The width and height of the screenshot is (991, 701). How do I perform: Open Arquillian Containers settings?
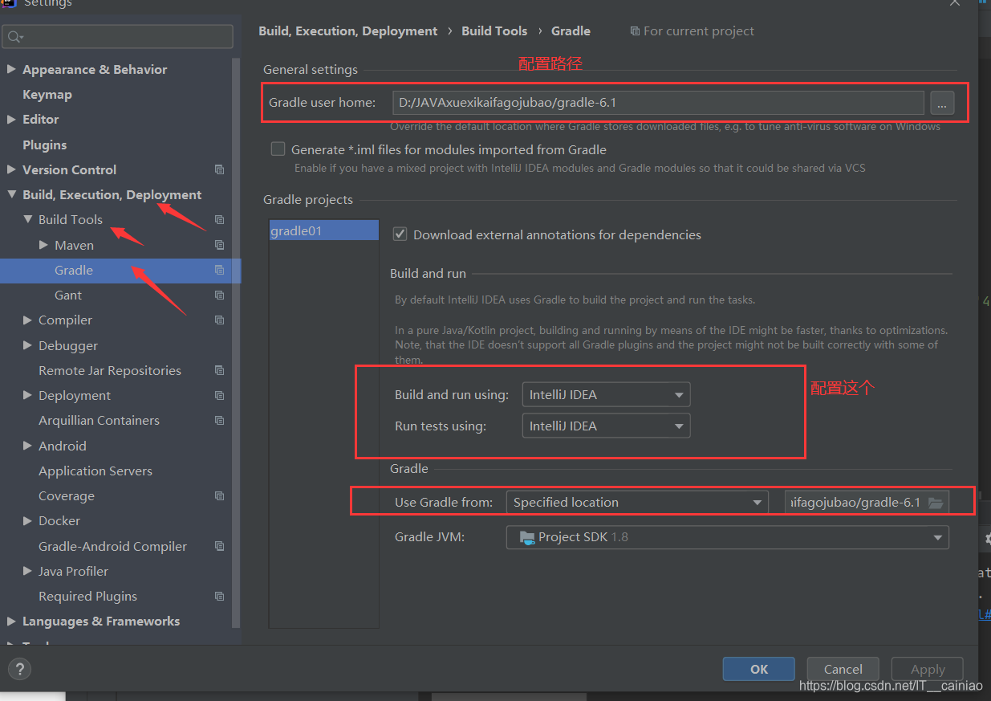point(99,420)
